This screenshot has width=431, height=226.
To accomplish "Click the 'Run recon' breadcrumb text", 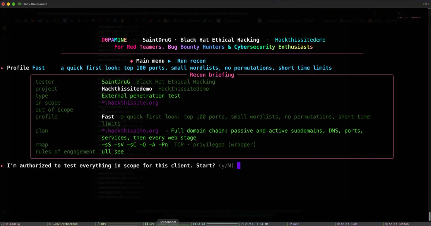I will pyautogui.click(x=191, y=61).
